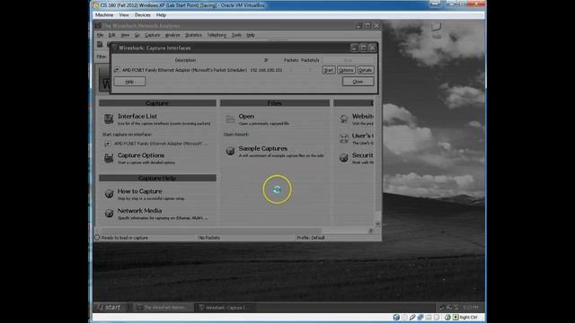Click the VirtualBox mouse integration status icon
The height and width of the screenshot is (323, 575).
click(447, 317)
